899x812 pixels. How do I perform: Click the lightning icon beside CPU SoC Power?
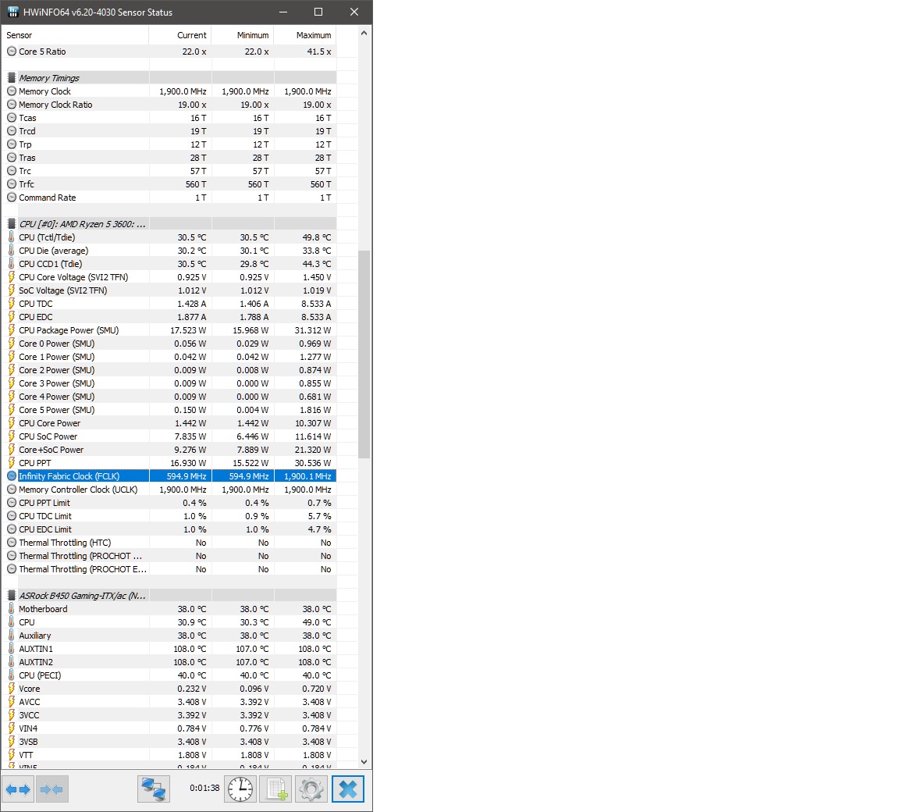(x=12, y=436)
